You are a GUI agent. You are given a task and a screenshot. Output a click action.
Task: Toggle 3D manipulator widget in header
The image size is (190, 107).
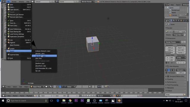pos(58,86)
